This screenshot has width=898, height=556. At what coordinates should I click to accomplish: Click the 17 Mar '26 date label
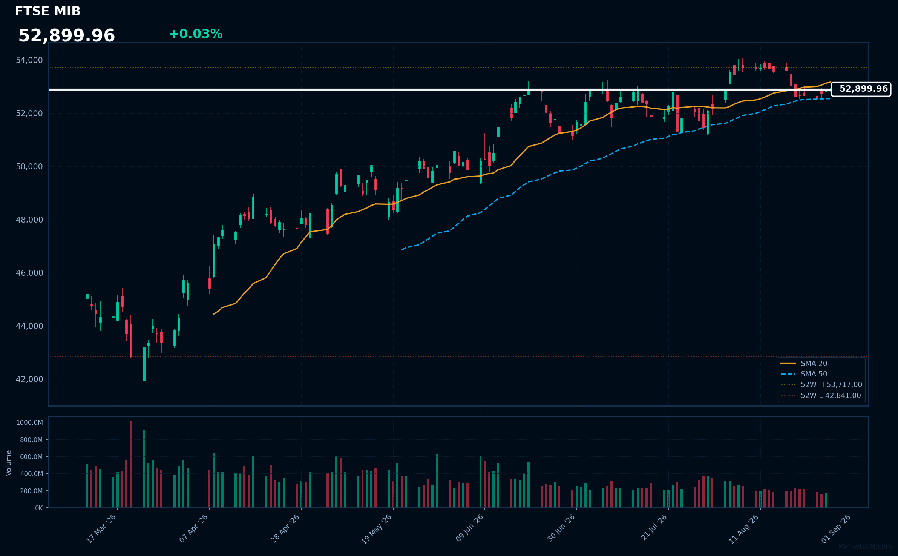pyautogui.click(x=101, y=529)
